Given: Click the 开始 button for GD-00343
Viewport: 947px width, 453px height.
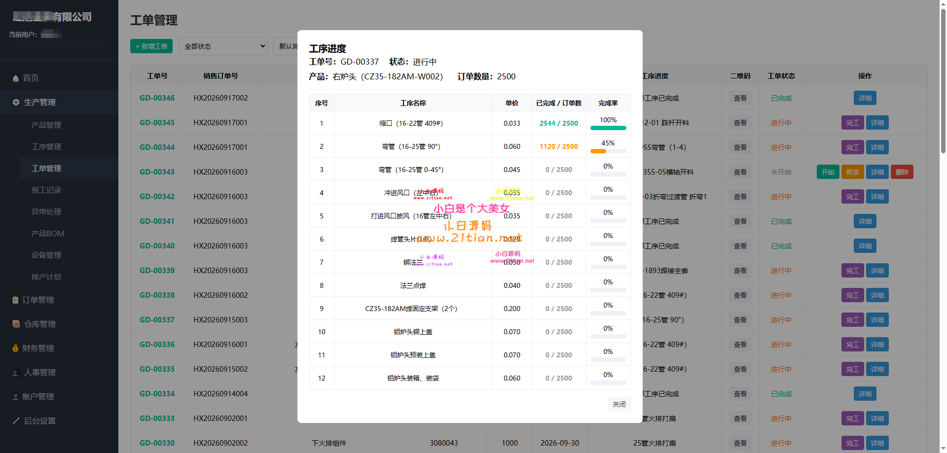Looking at the screenshot, I should pyautogui.click(x=828, y=172).
